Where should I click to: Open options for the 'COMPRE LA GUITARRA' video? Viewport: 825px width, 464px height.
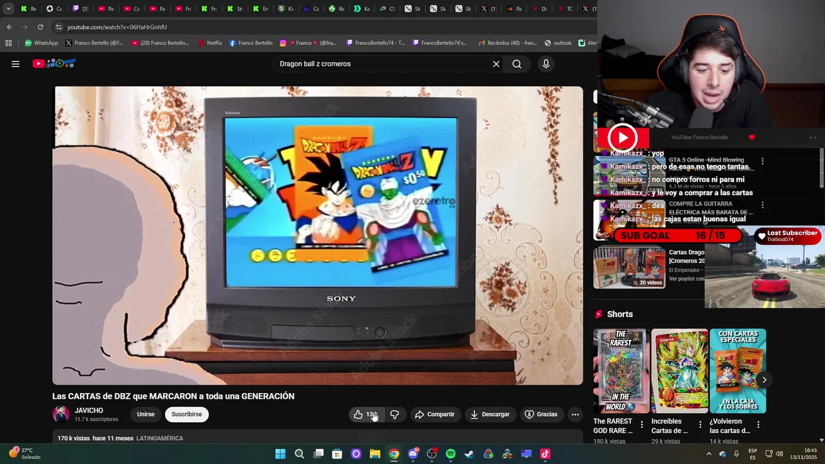coord(762,205)
